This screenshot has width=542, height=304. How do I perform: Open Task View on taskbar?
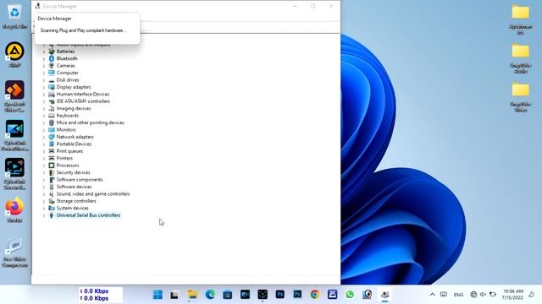(x=174, y=295)
